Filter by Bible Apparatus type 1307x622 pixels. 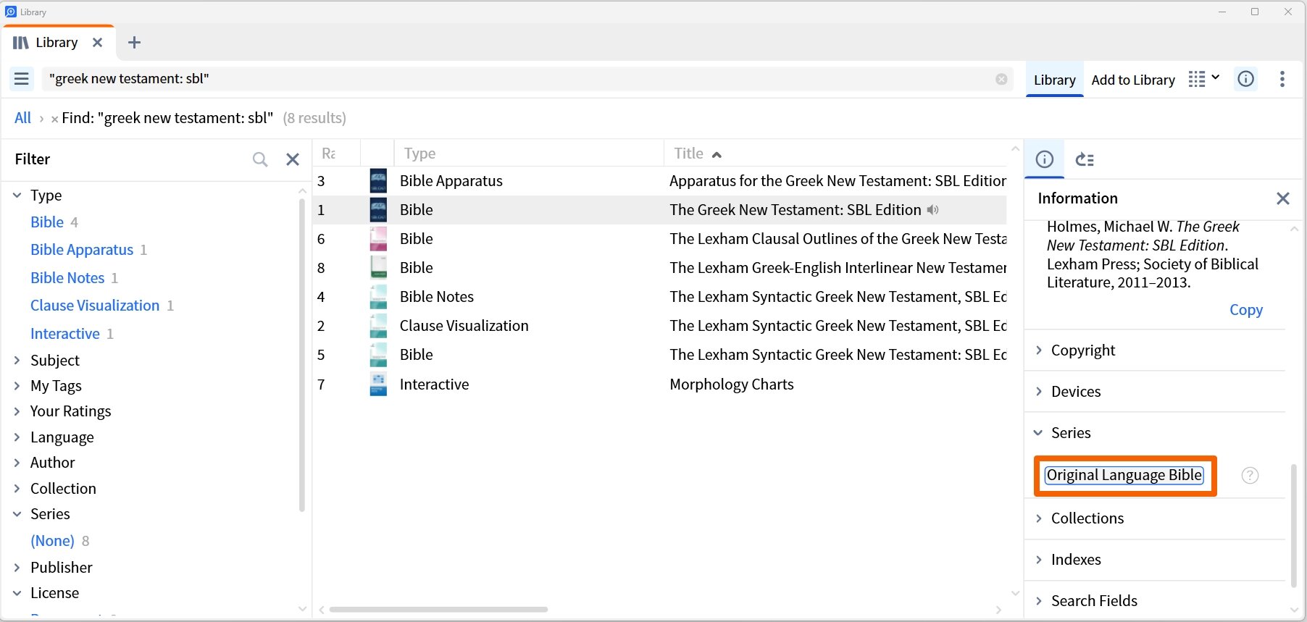[x=82, y=250]
